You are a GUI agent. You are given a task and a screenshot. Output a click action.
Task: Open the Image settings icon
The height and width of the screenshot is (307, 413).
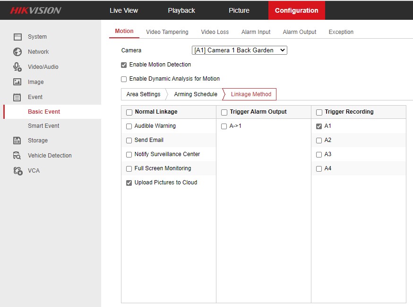[x=17, y=82]
